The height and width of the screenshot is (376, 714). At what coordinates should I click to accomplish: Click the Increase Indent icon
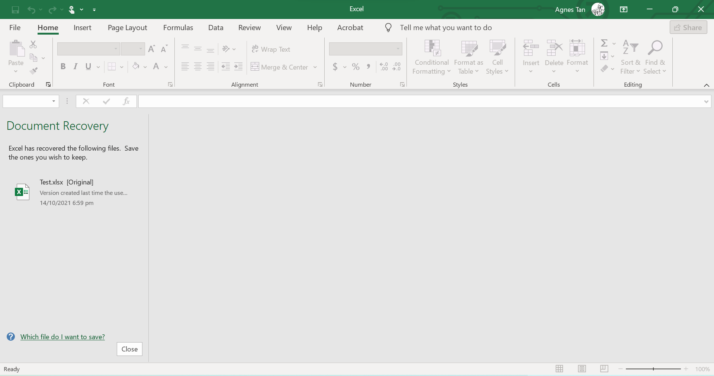[238, 67]
